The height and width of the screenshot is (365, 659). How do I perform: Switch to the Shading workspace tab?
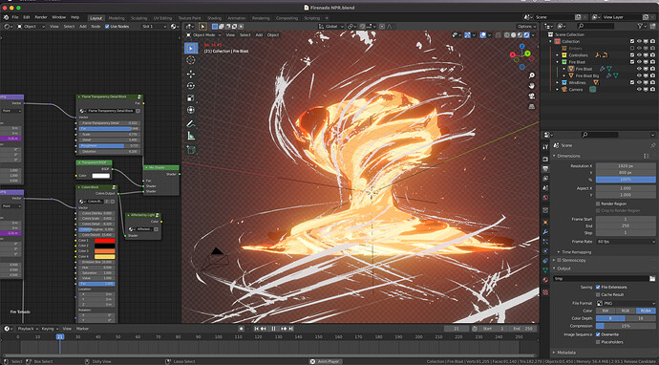[x=214, y=18]
